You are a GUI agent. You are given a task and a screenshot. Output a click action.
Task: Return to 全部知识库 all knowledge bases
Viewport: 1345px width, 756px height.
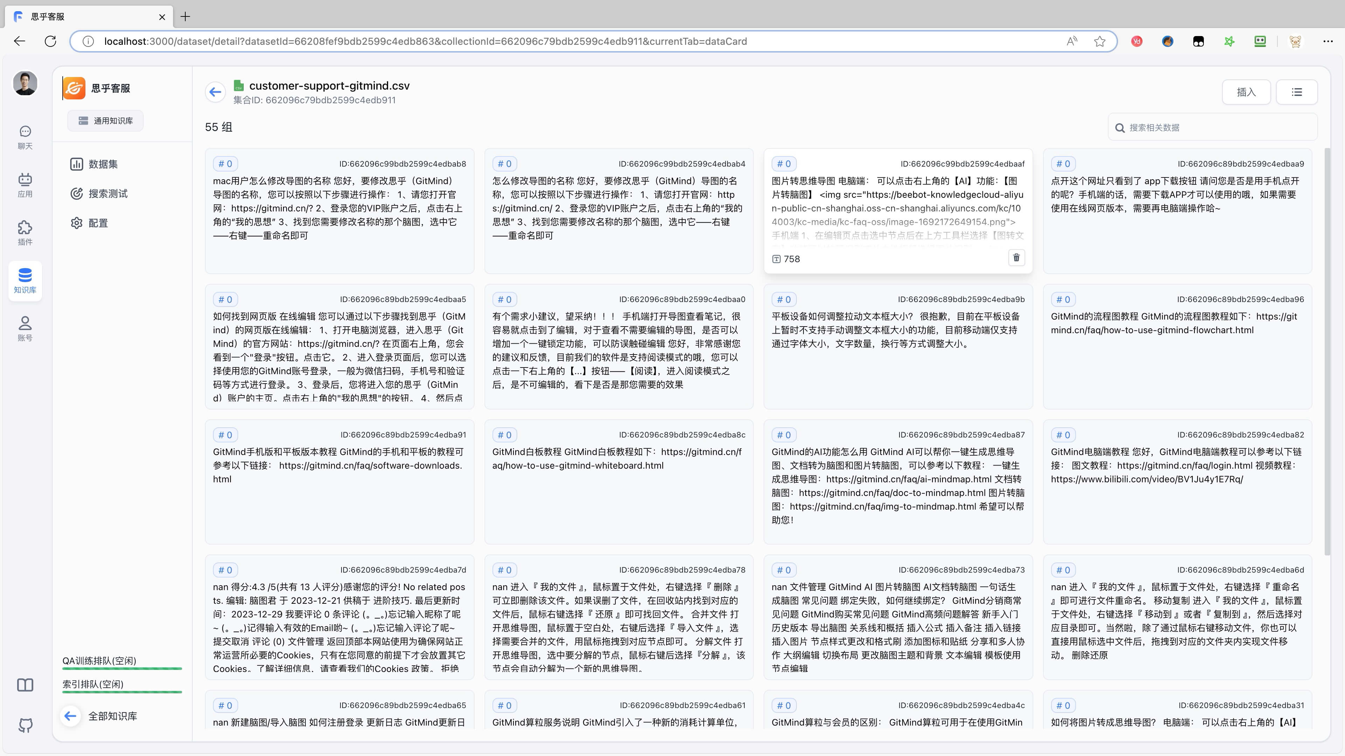[112, 716]
